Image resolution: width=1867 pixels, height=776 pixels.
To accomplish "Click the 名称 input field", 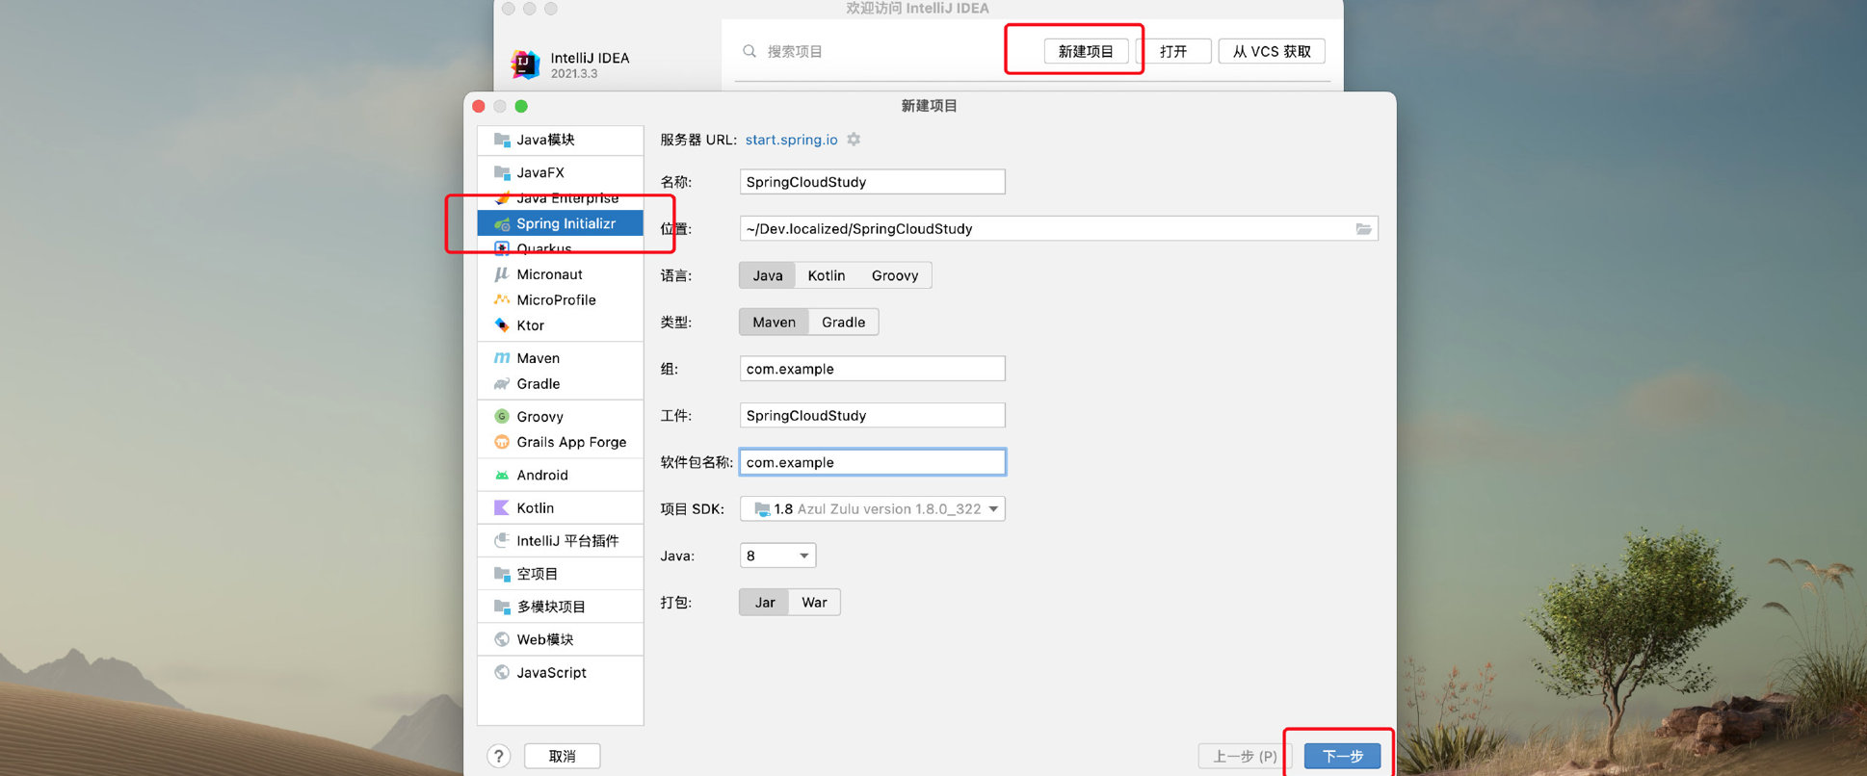I will 873,182.
